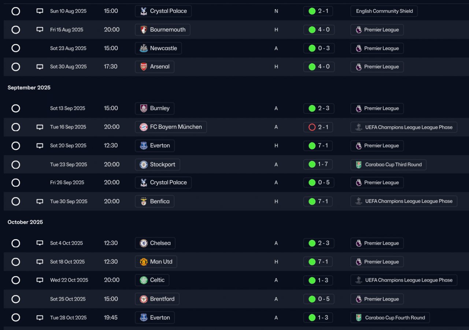Click the TV icon on the Arsenal match row
The width and height of the screenshot is (469, 330).
(40, 67)
